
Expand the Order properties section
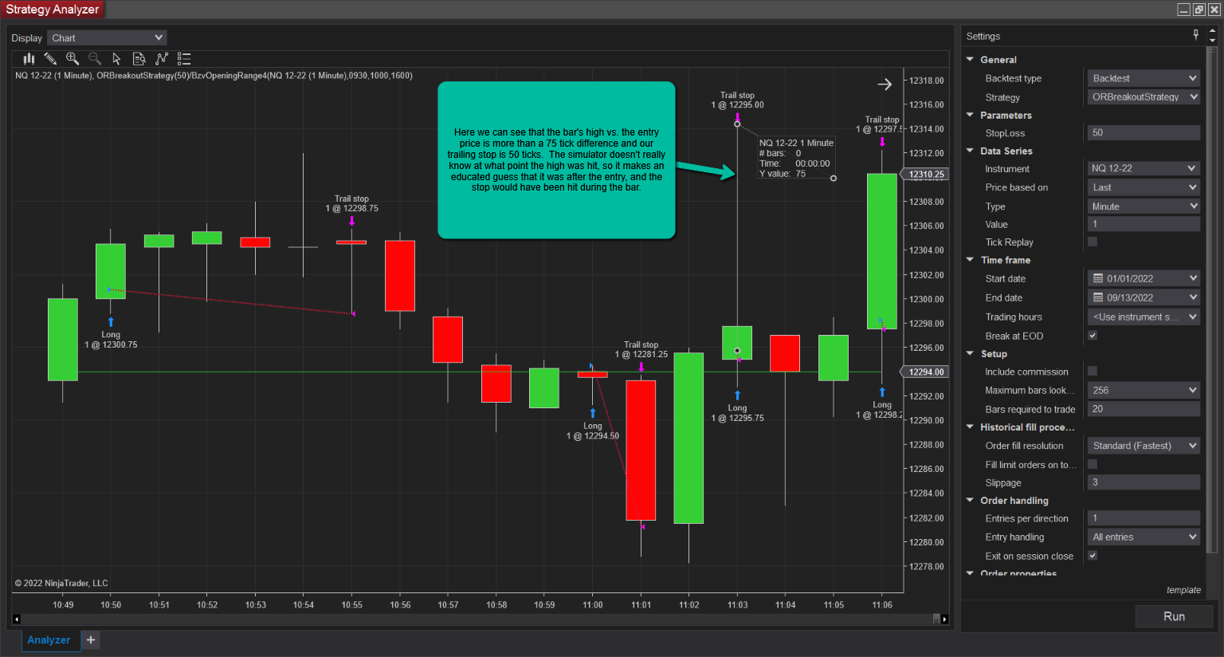click(970, 572)
